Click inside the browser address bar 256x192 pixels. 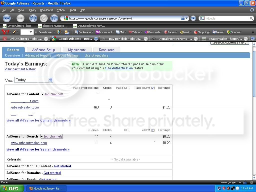tap(124, 18)
